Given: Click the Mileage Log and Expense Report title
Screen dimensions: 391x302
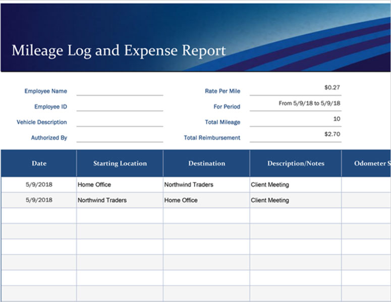Looking at the screenshot, I should click(119, 51).
